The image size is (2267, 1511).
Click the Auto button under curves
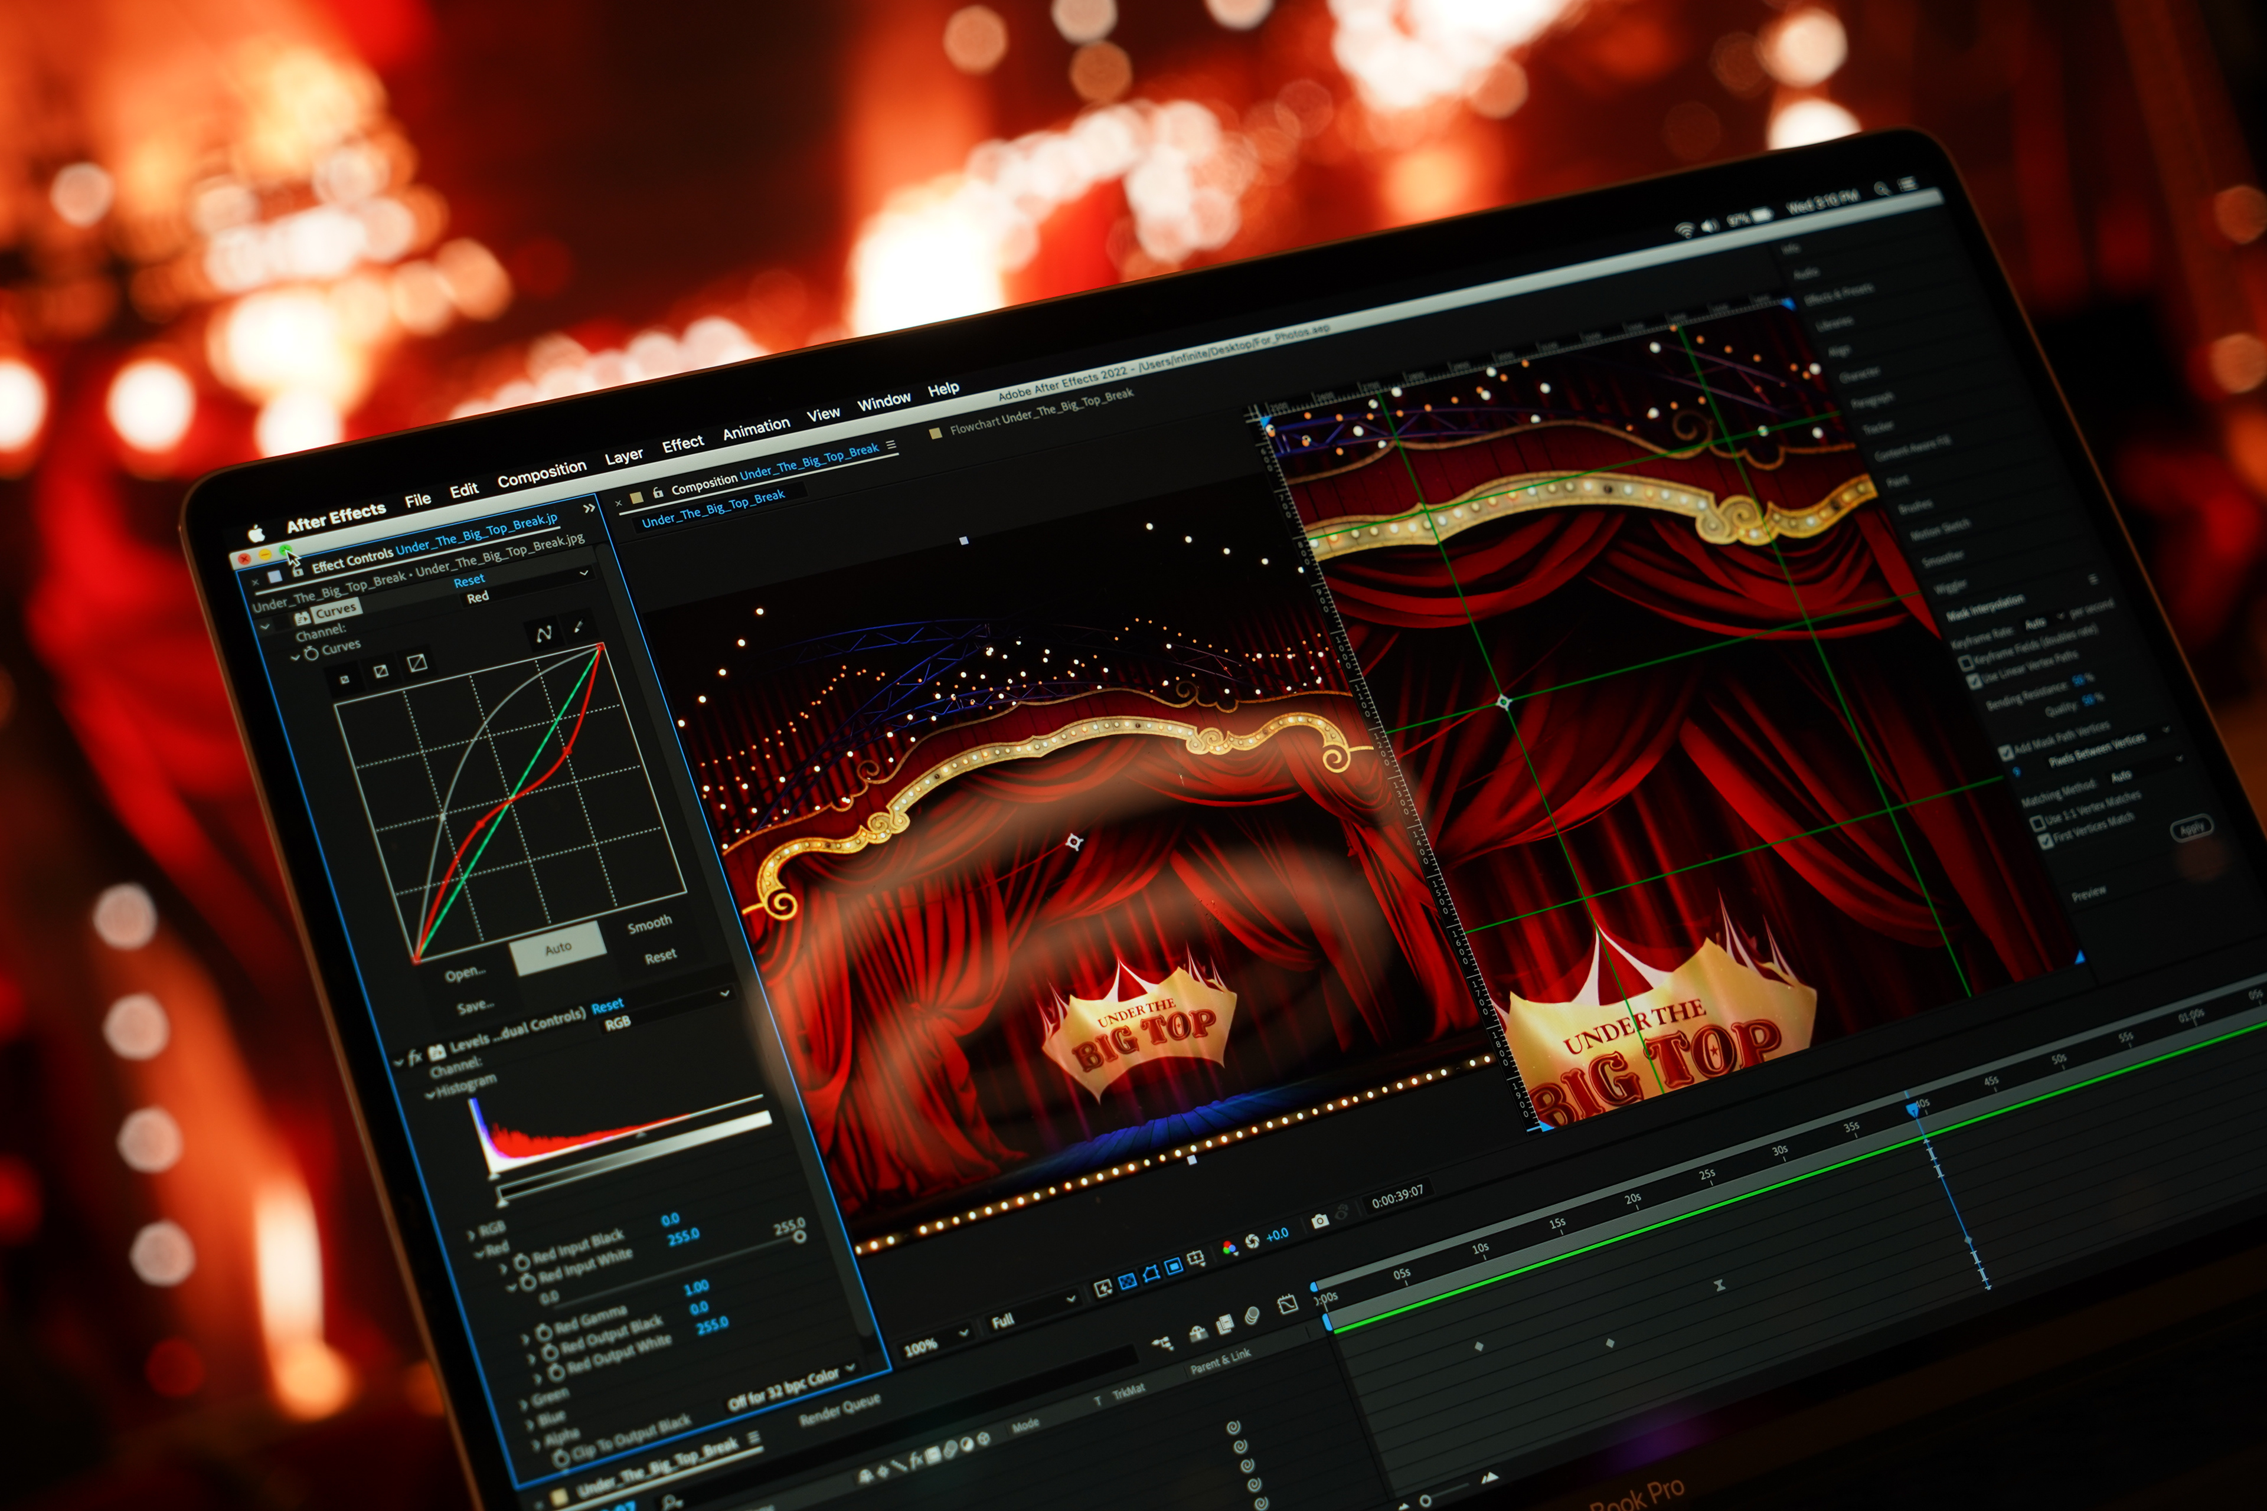558,947
